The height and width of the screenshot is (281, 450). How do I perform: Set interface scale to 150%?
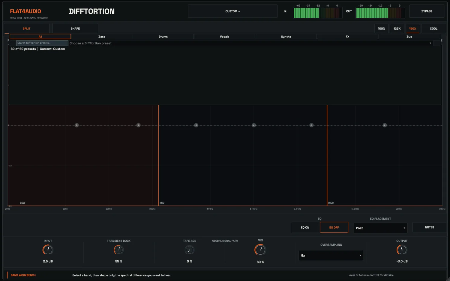tap(412, 28)
